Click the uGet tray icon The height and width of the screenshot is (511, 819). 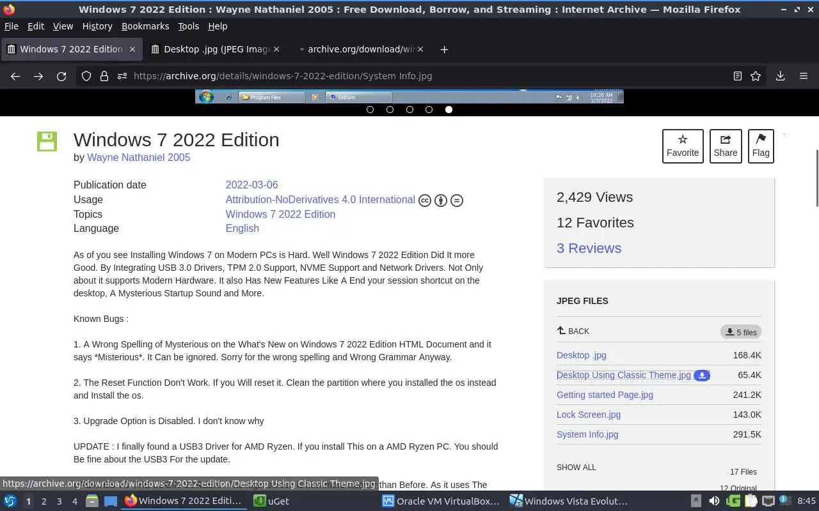pos(733,501)
